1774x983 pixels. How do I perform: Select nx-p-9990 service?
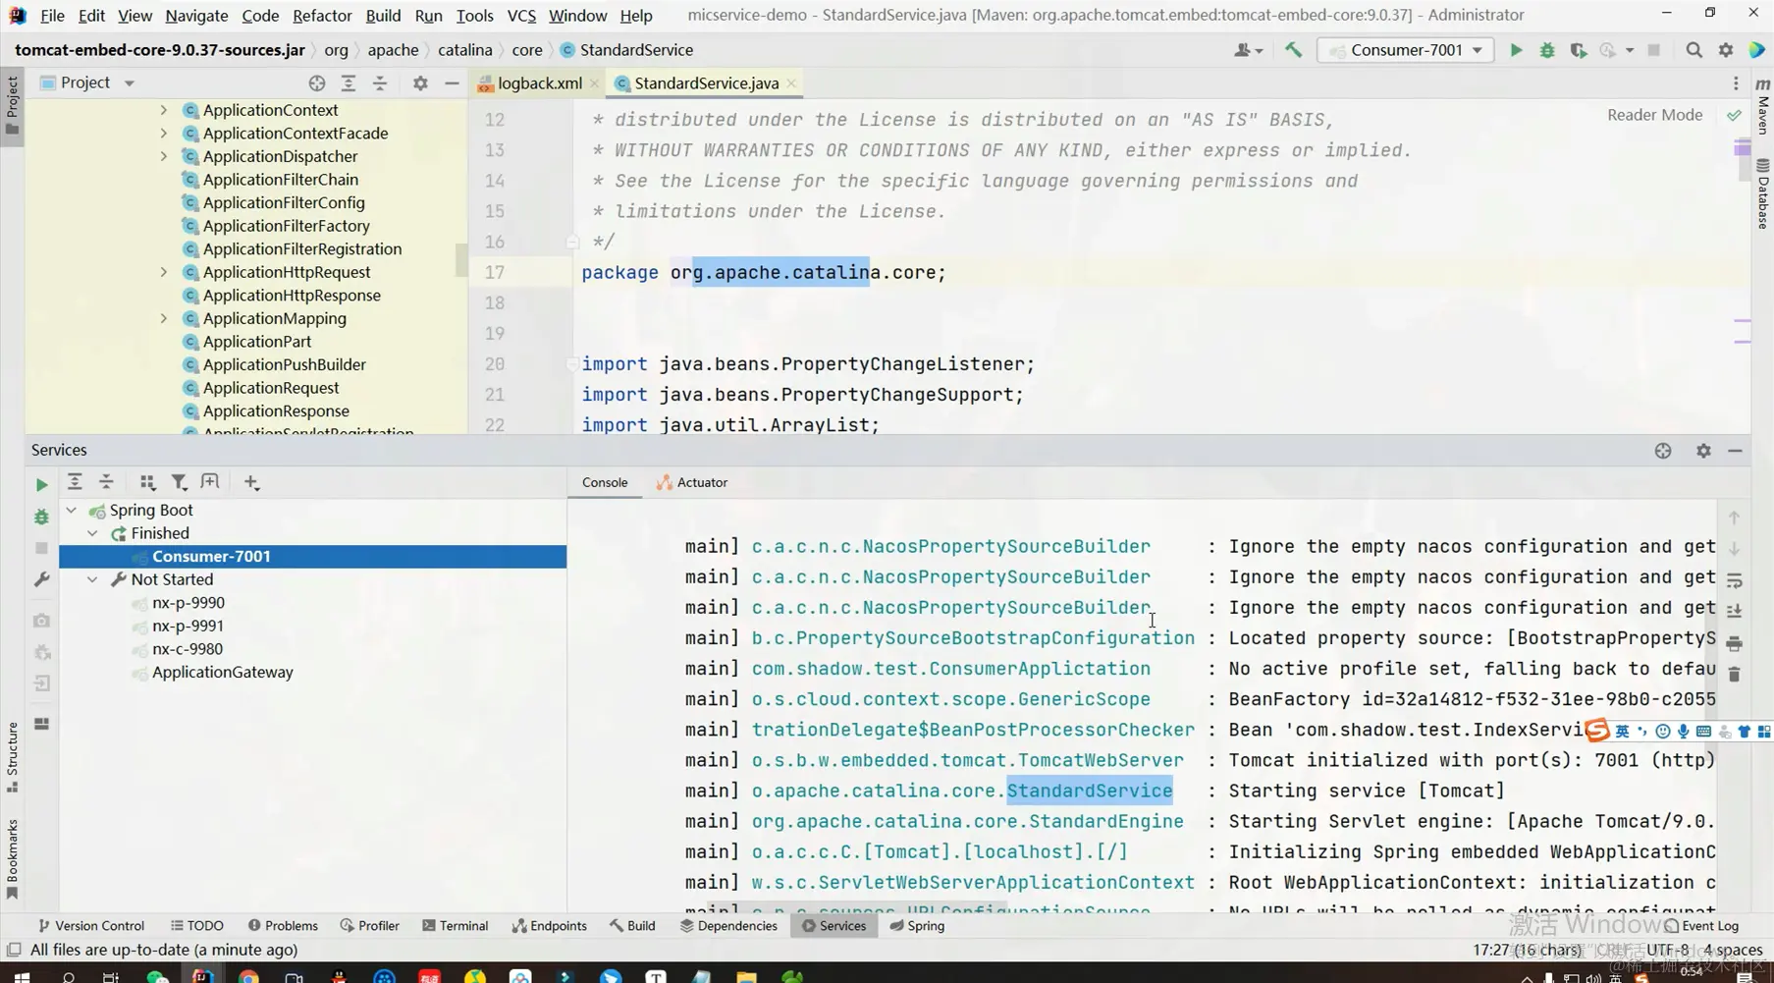pyautogui.click(x=188, y=603)
